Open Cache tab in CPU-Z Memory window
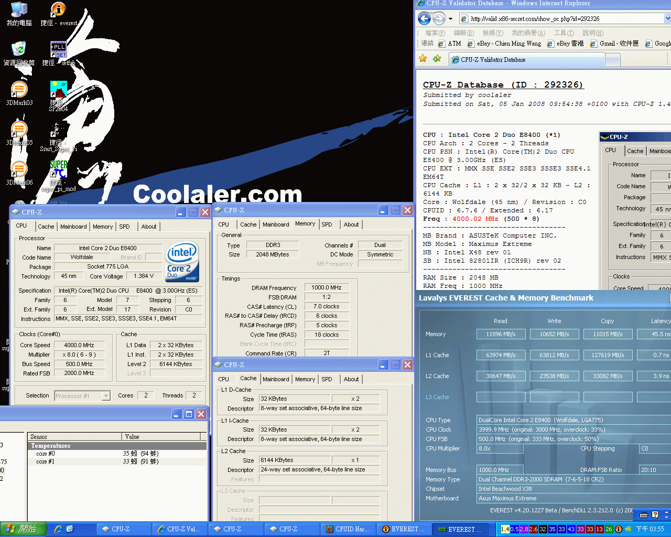 tap(248, 224)
